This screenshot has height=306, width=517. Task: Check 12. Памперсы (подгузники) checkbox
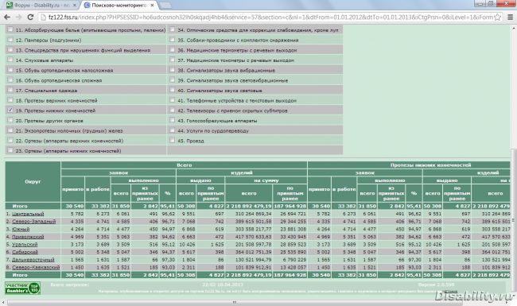pos(10,40)
